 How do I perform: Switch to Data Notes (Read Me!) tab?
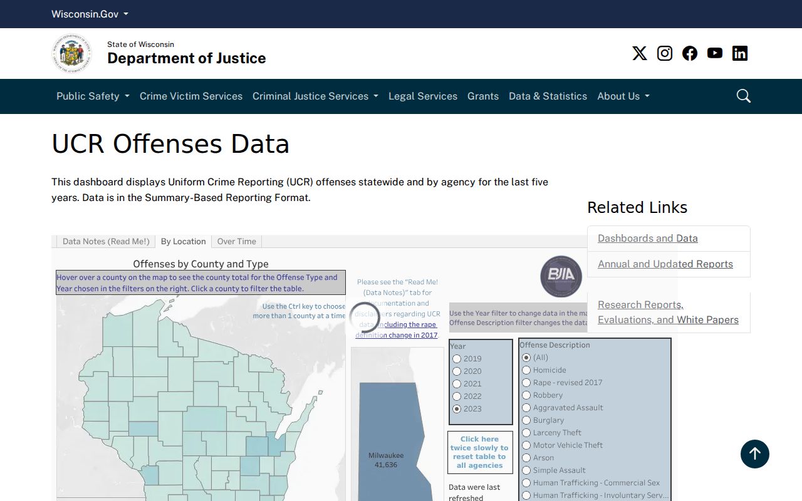tap(106, 241)
